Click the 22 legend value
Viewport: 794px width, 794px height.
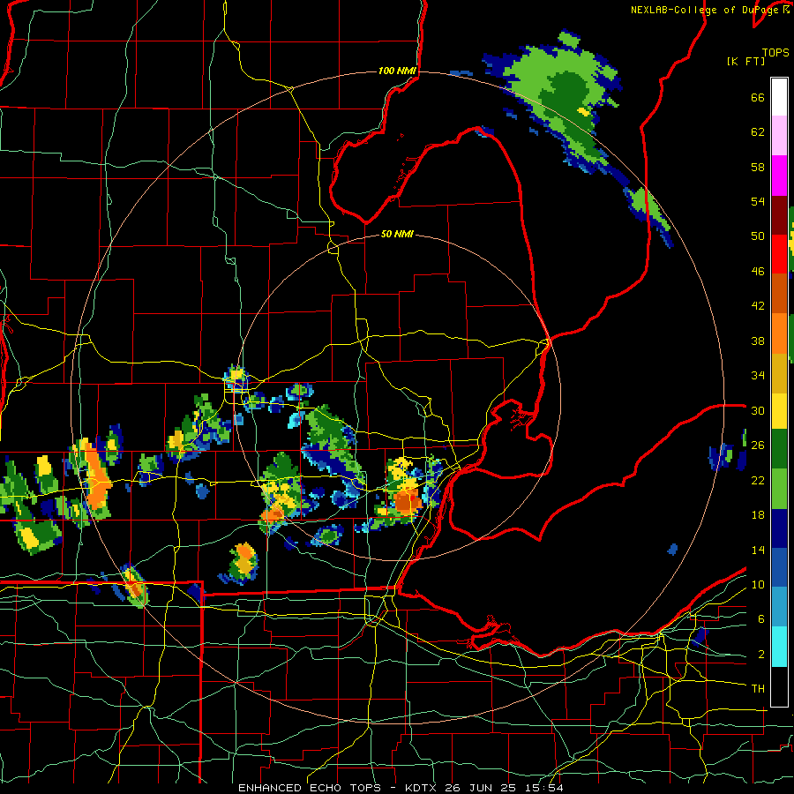pyautogui.click(x=758, y=480)
